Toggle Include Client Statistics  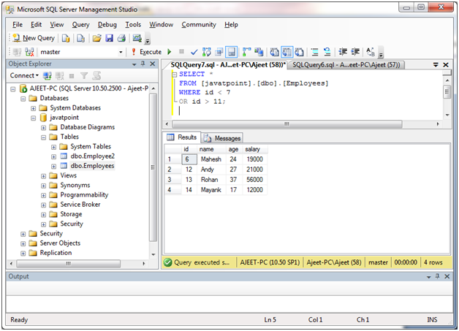259,52
